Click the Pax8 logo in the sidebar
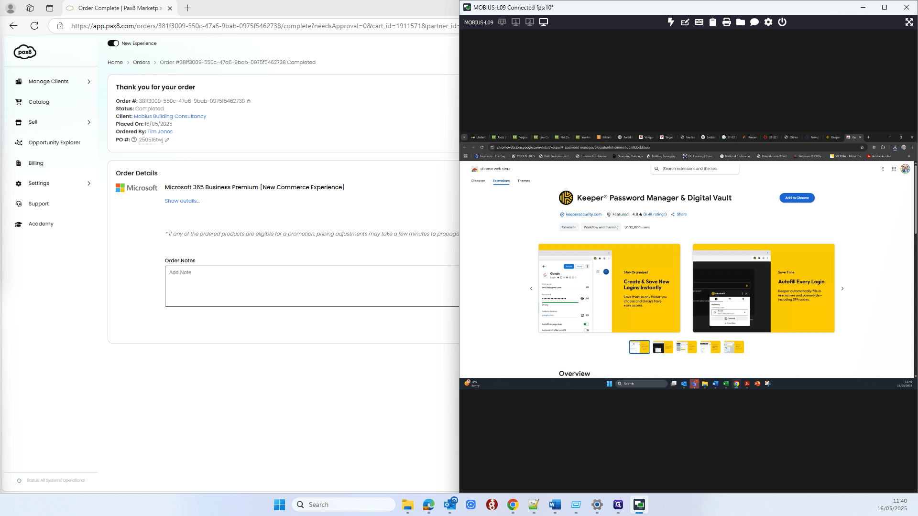The height and width of the screenshot is (516, 918). (25, 52)
